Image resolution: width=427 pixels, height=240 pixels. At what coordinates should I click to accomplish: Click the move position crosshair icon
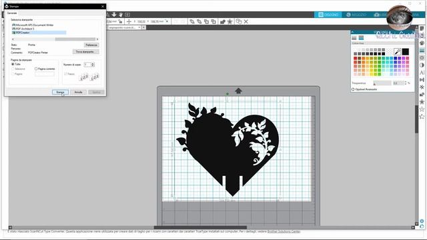(129, 21)
